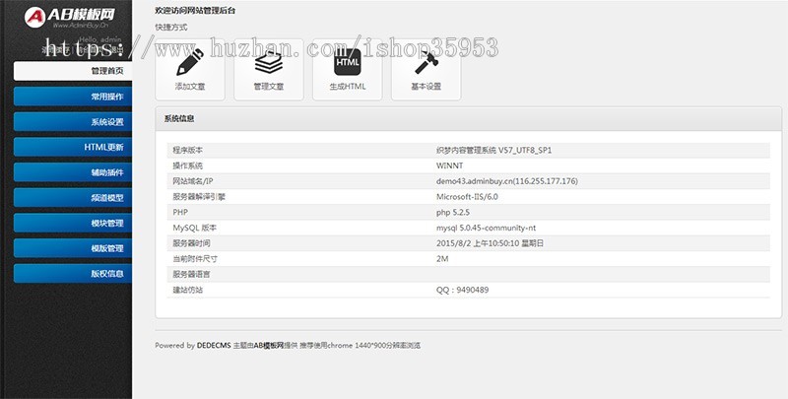Open 模块管理 from the sidebar
The height and width of the screenshot is (399, 788).
[x=73, y=223]
